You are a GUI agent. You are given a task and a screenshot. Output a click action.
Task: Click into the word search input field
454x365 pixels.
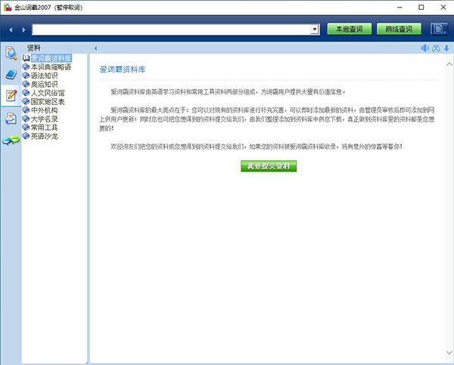(x=172, y=29)
